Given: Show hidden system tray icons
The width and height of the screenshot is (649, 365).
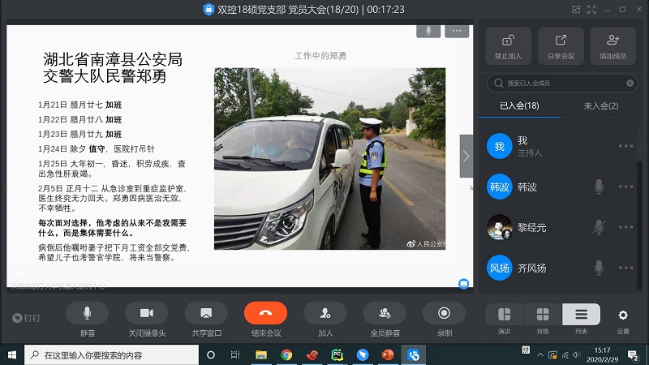Looking at the screenshot, I should pyautogui.click(x=540, y=354).
